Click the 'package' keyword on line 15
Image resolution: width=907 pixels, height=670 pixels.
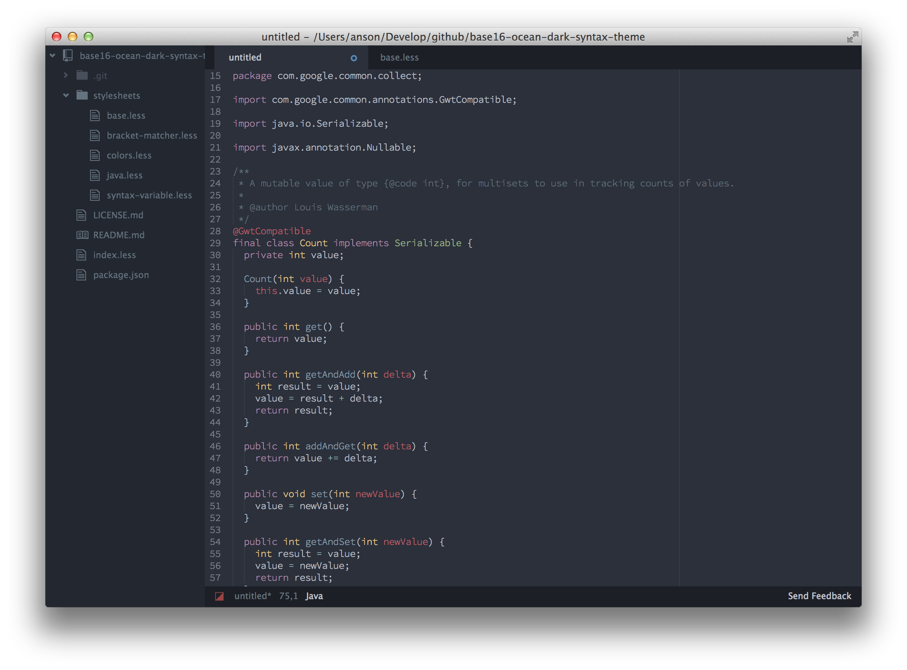click(x=252, y=76)
